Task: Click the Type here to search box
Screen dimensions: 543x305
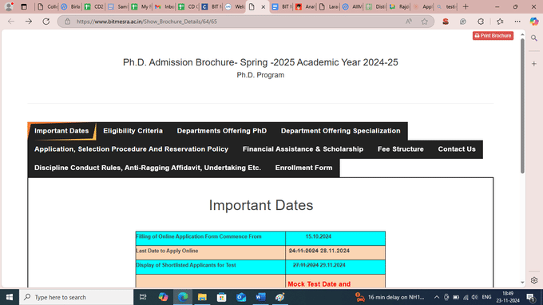Action: pyautogui.click(x=76, y=297)
